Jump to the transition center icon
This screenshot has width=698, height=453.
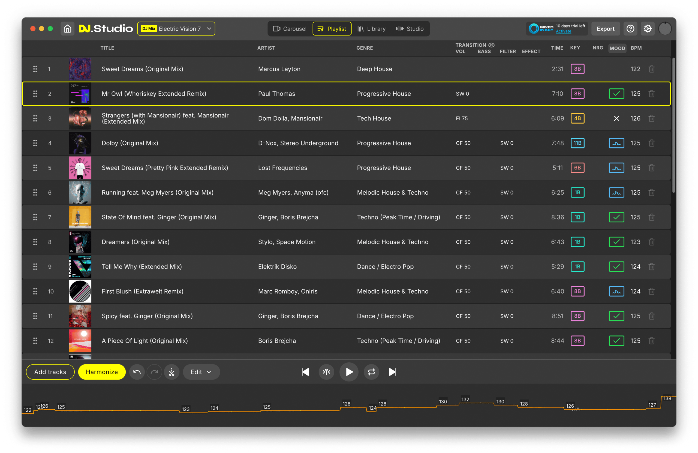pos(326,372)
